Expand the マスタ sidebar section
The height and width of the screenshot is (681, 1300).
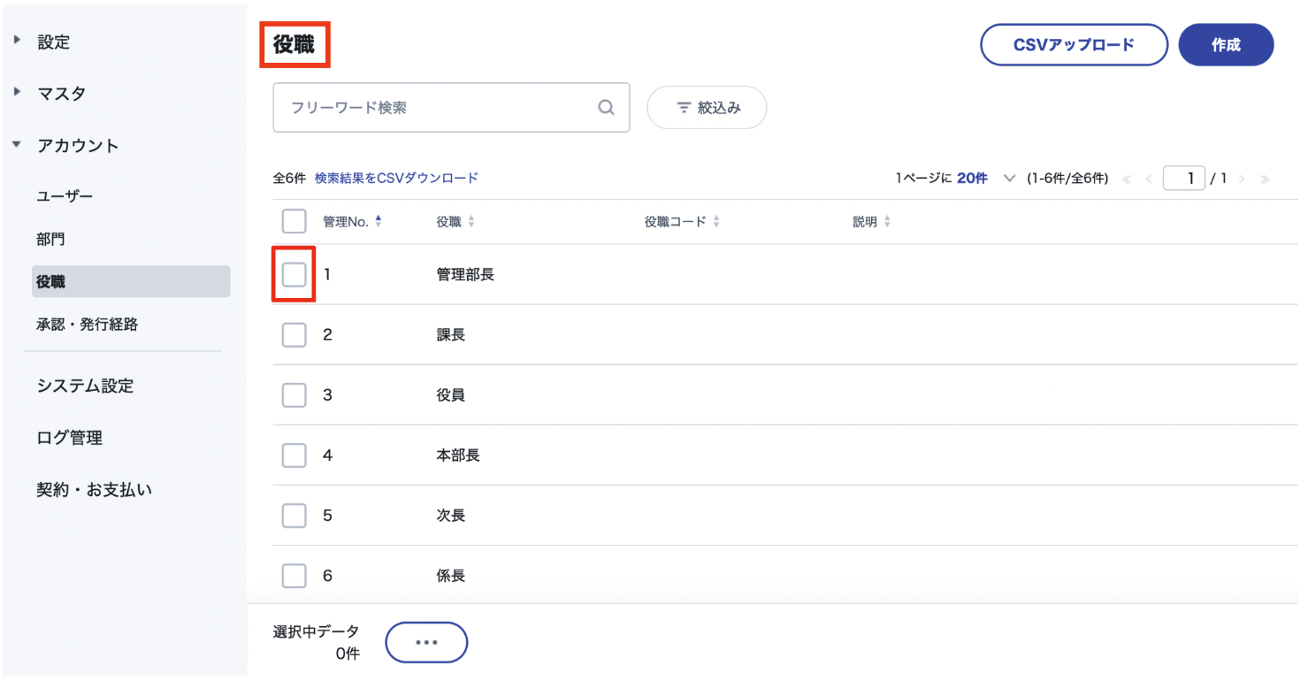click(x=17, y=92)
